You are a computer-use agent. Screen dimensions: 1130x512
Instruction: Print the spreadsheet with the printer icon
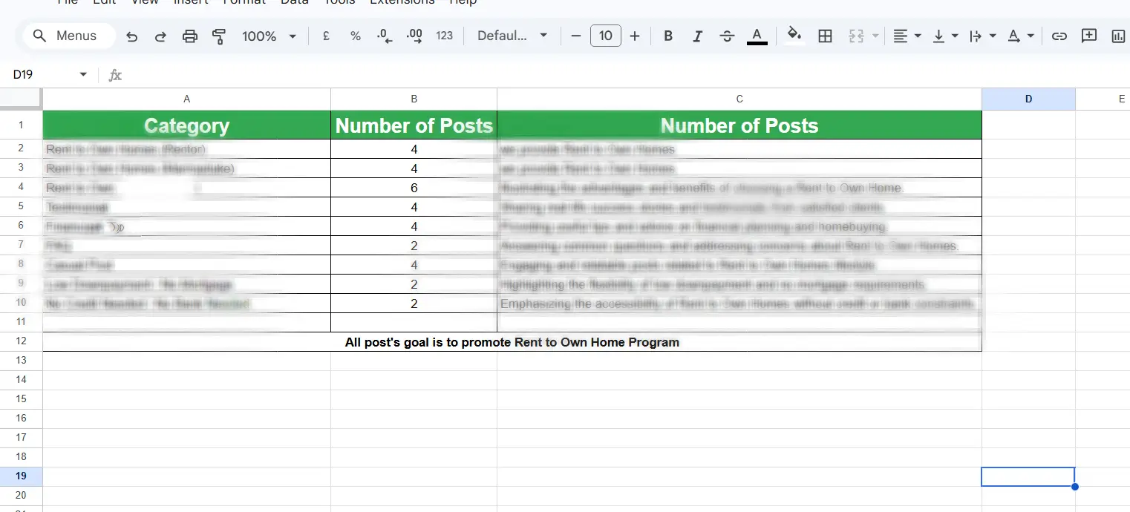pyautogui.click(x=190, y=36)
